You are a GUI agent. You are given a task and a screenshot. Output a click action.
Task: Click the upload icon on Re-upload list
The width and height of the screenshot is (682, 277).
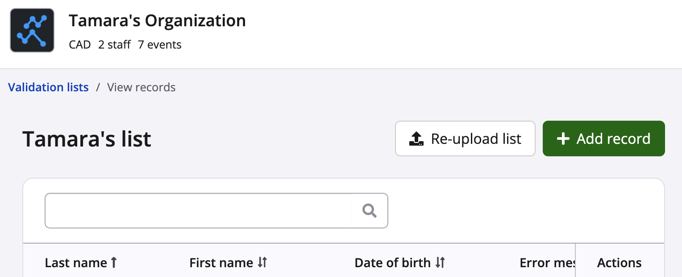[x=416, y=139]
